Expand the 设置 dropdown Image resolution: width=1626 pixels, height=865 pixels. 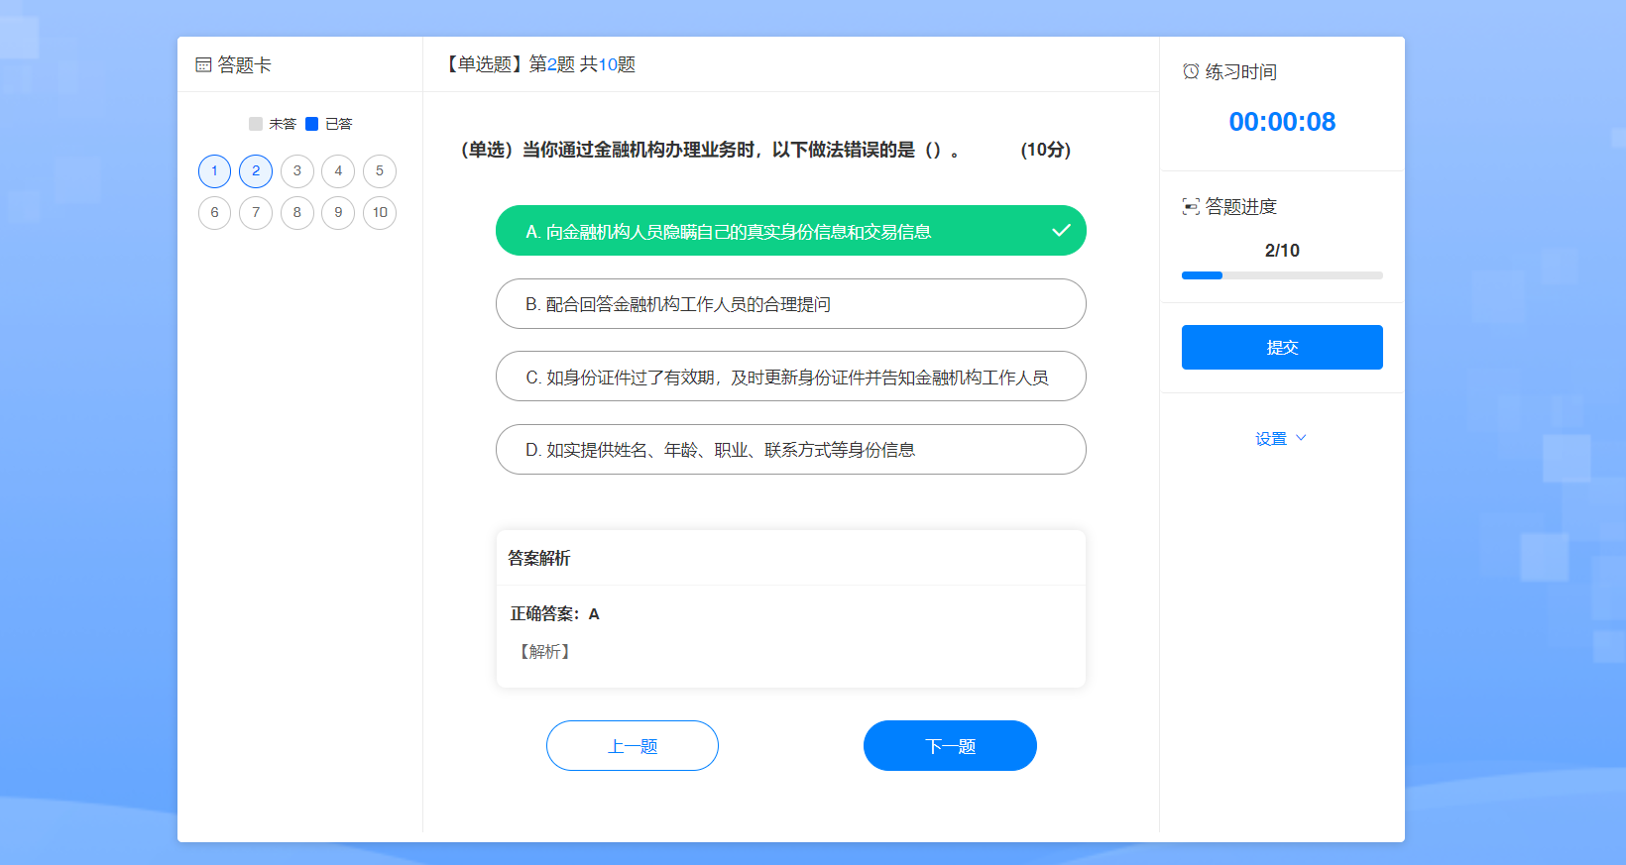point(1271,438)
